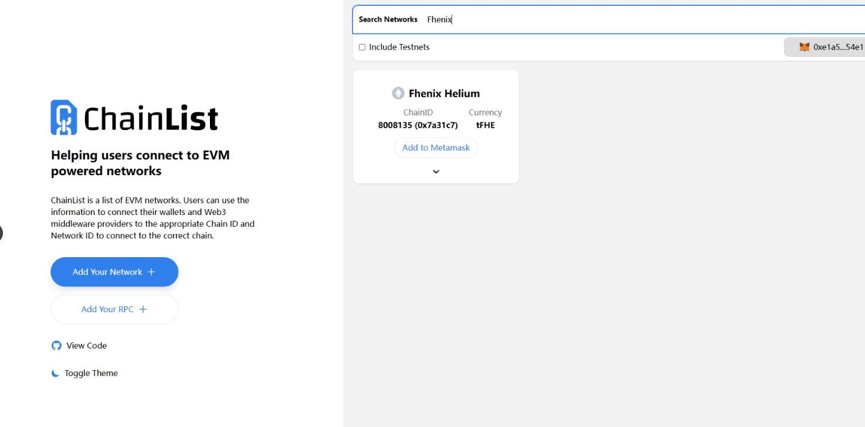The image size is (865, 427).
Task: Click the Toggle Theme link
Action: click(x=84, y=373)
